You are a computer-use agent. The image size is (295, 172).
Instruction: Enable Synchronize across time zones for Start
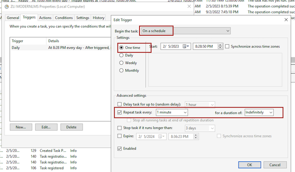coord(227,46)
